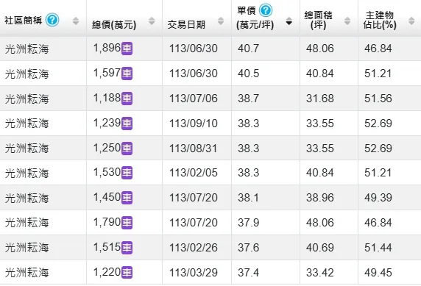Click the 車 badge next to 1,239
The height and width of the screenshot is (286, 421).
[127, 124]
